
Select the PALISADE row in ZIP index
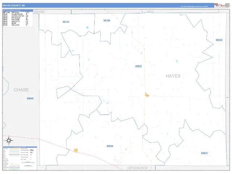pos(16,20)
